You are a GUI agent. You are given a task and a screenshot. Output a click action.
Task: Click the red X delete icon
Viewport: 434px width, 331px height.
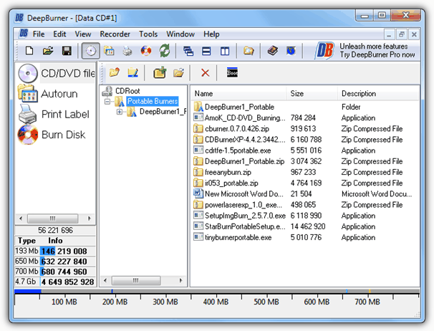click(x=206, y=72)
